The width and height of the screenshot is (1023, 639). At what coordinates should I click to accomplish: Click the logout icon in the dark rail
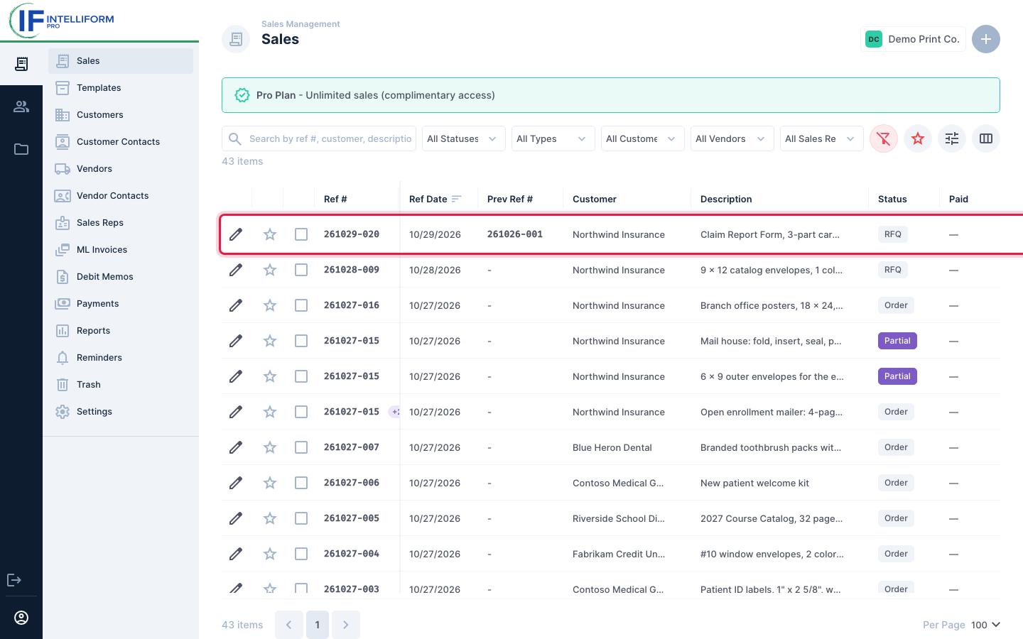pyautogui.click(x=14, y=580)
